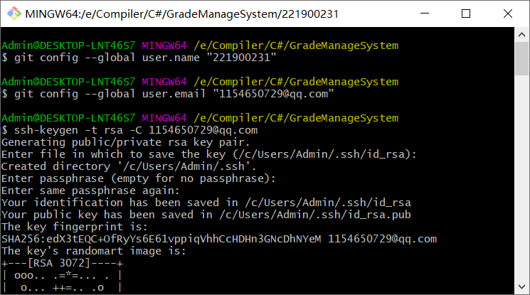Image resolution: width=530 pixels, height=295 pixels.
Task: Click the scrollbar down arrow
Action: (x=521, y=286)
